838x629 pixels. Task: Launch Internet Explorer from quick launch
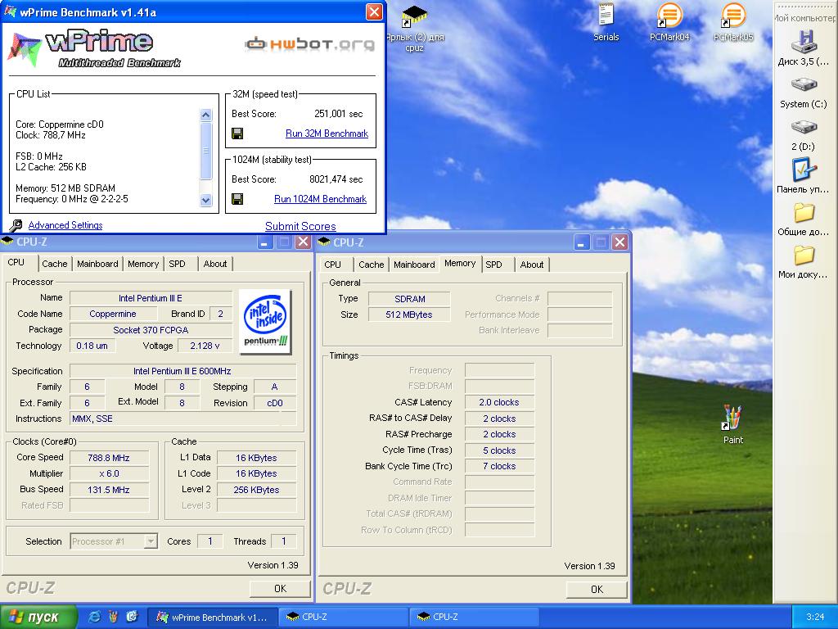coord(95,617)
